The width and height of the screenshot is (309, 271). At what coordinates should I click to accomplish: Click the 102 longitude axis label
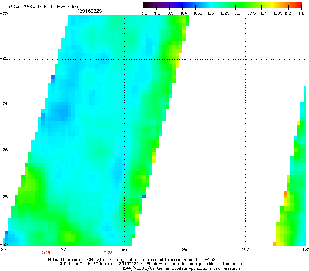(x=245, y=249)
